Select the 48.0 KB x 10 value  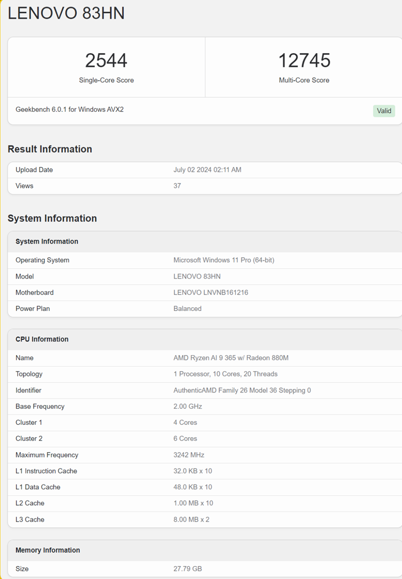point(193,487)
